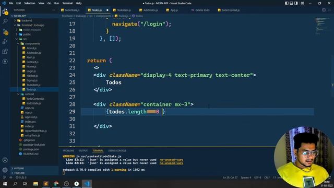Switch to the Debug Console panel tab
Viewport: 334px width, 188px height.
pos(117,151)
